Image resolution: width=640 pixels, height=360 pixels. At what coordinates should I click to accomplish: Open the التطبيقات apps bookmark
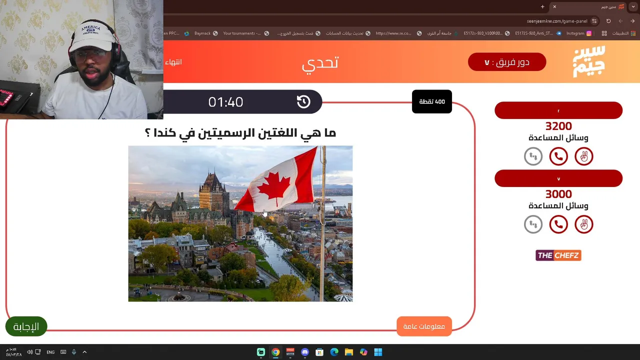624,33
